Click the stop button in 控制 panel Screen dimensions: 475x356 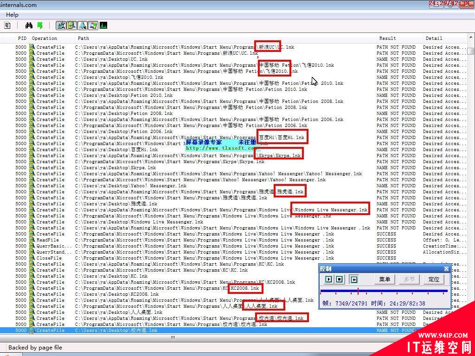tap(340, 279)
